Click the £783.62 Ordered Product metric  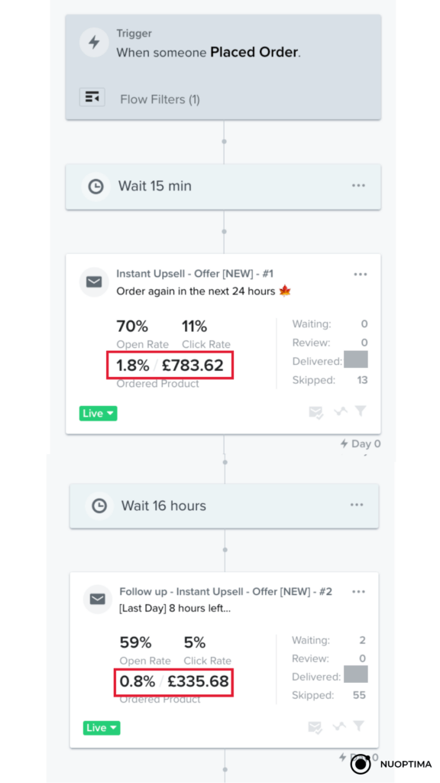193,366
